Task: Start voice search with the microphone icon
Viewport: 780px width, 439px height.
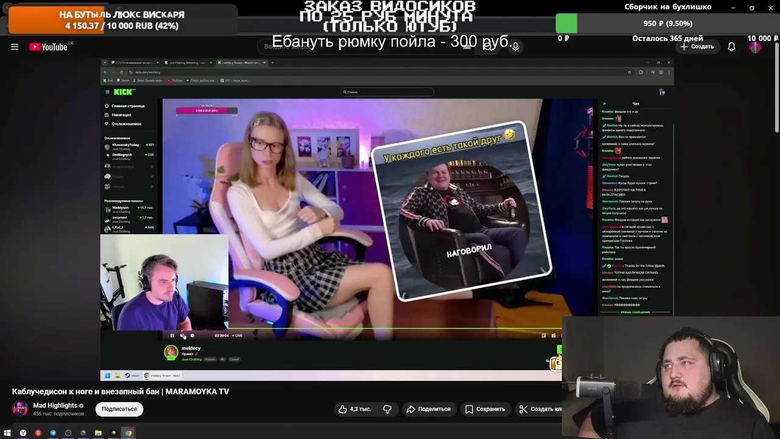Action: pyautogui.click(x=515, y=46)
